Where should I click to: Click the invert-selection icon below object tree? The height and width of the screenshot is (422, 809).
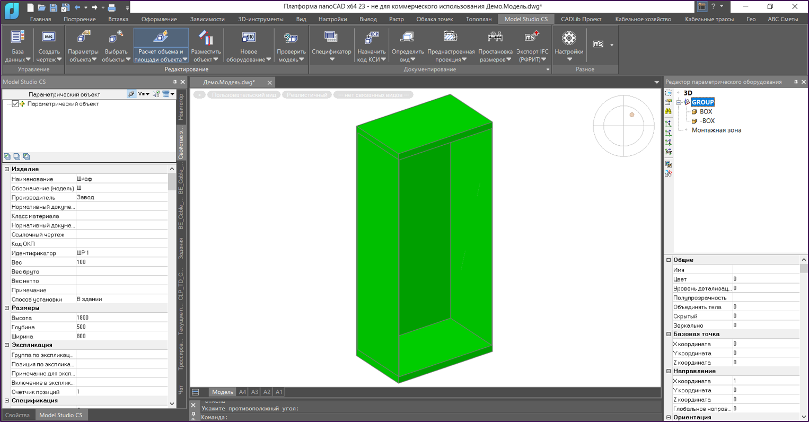click(x=26, y=156)
